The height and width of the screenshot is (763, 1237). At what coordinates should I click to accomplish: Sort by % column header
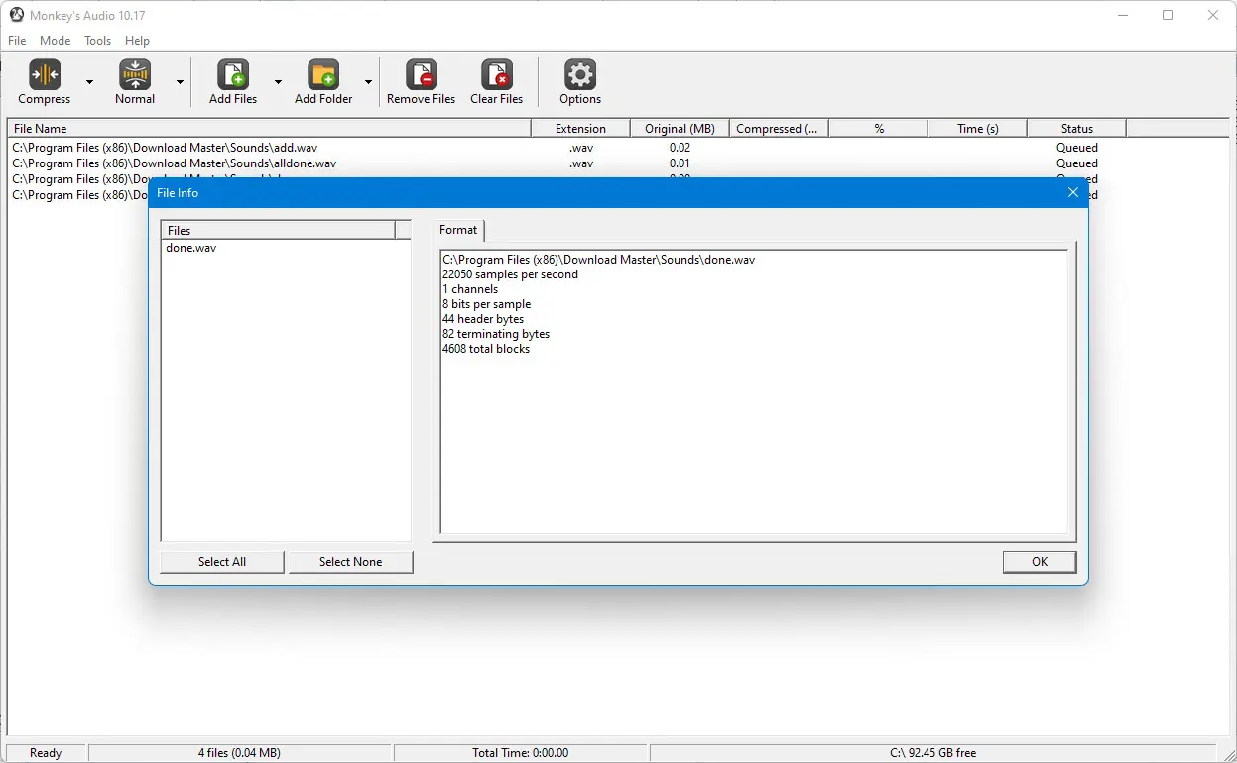click(878, 129)
